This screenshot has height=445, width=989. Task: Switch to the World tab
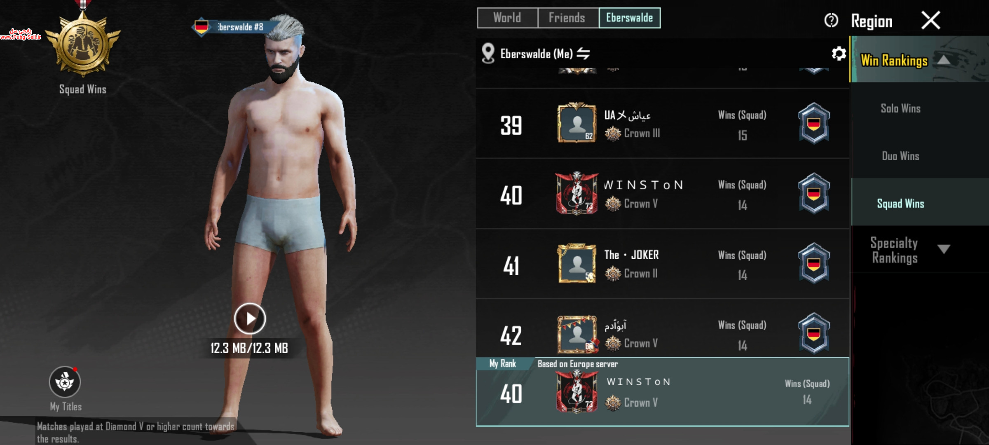pyautogui.click(x=507, y=18)
